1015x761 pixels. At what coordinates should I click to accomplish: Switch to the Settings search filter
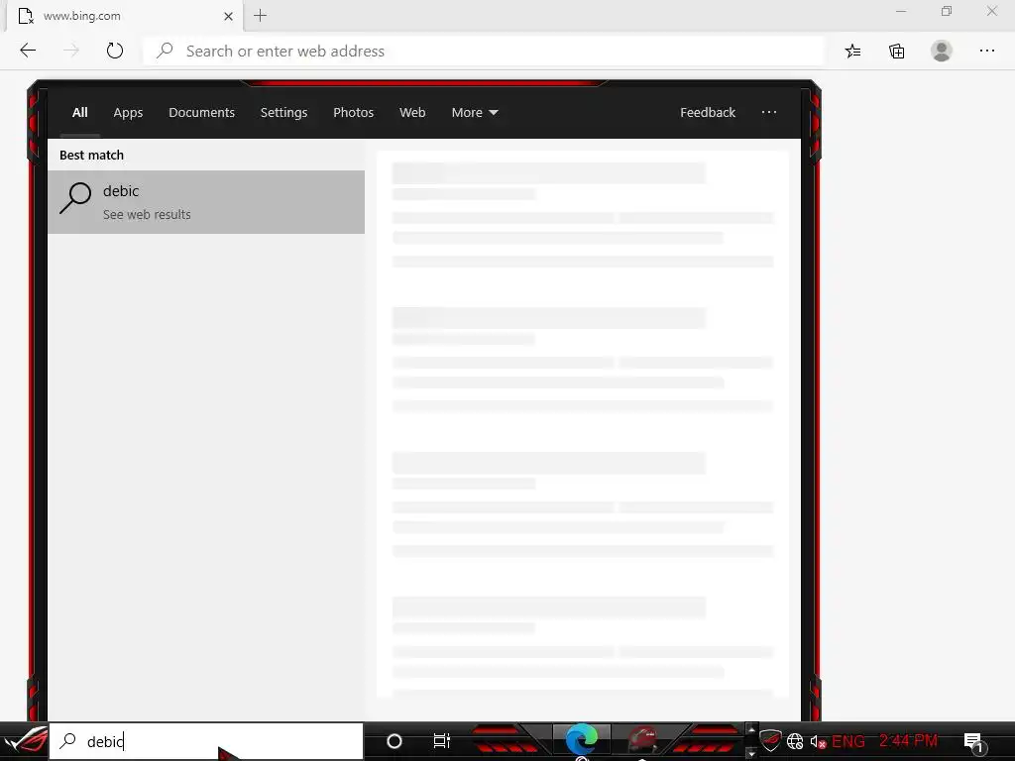pos(283,113)
